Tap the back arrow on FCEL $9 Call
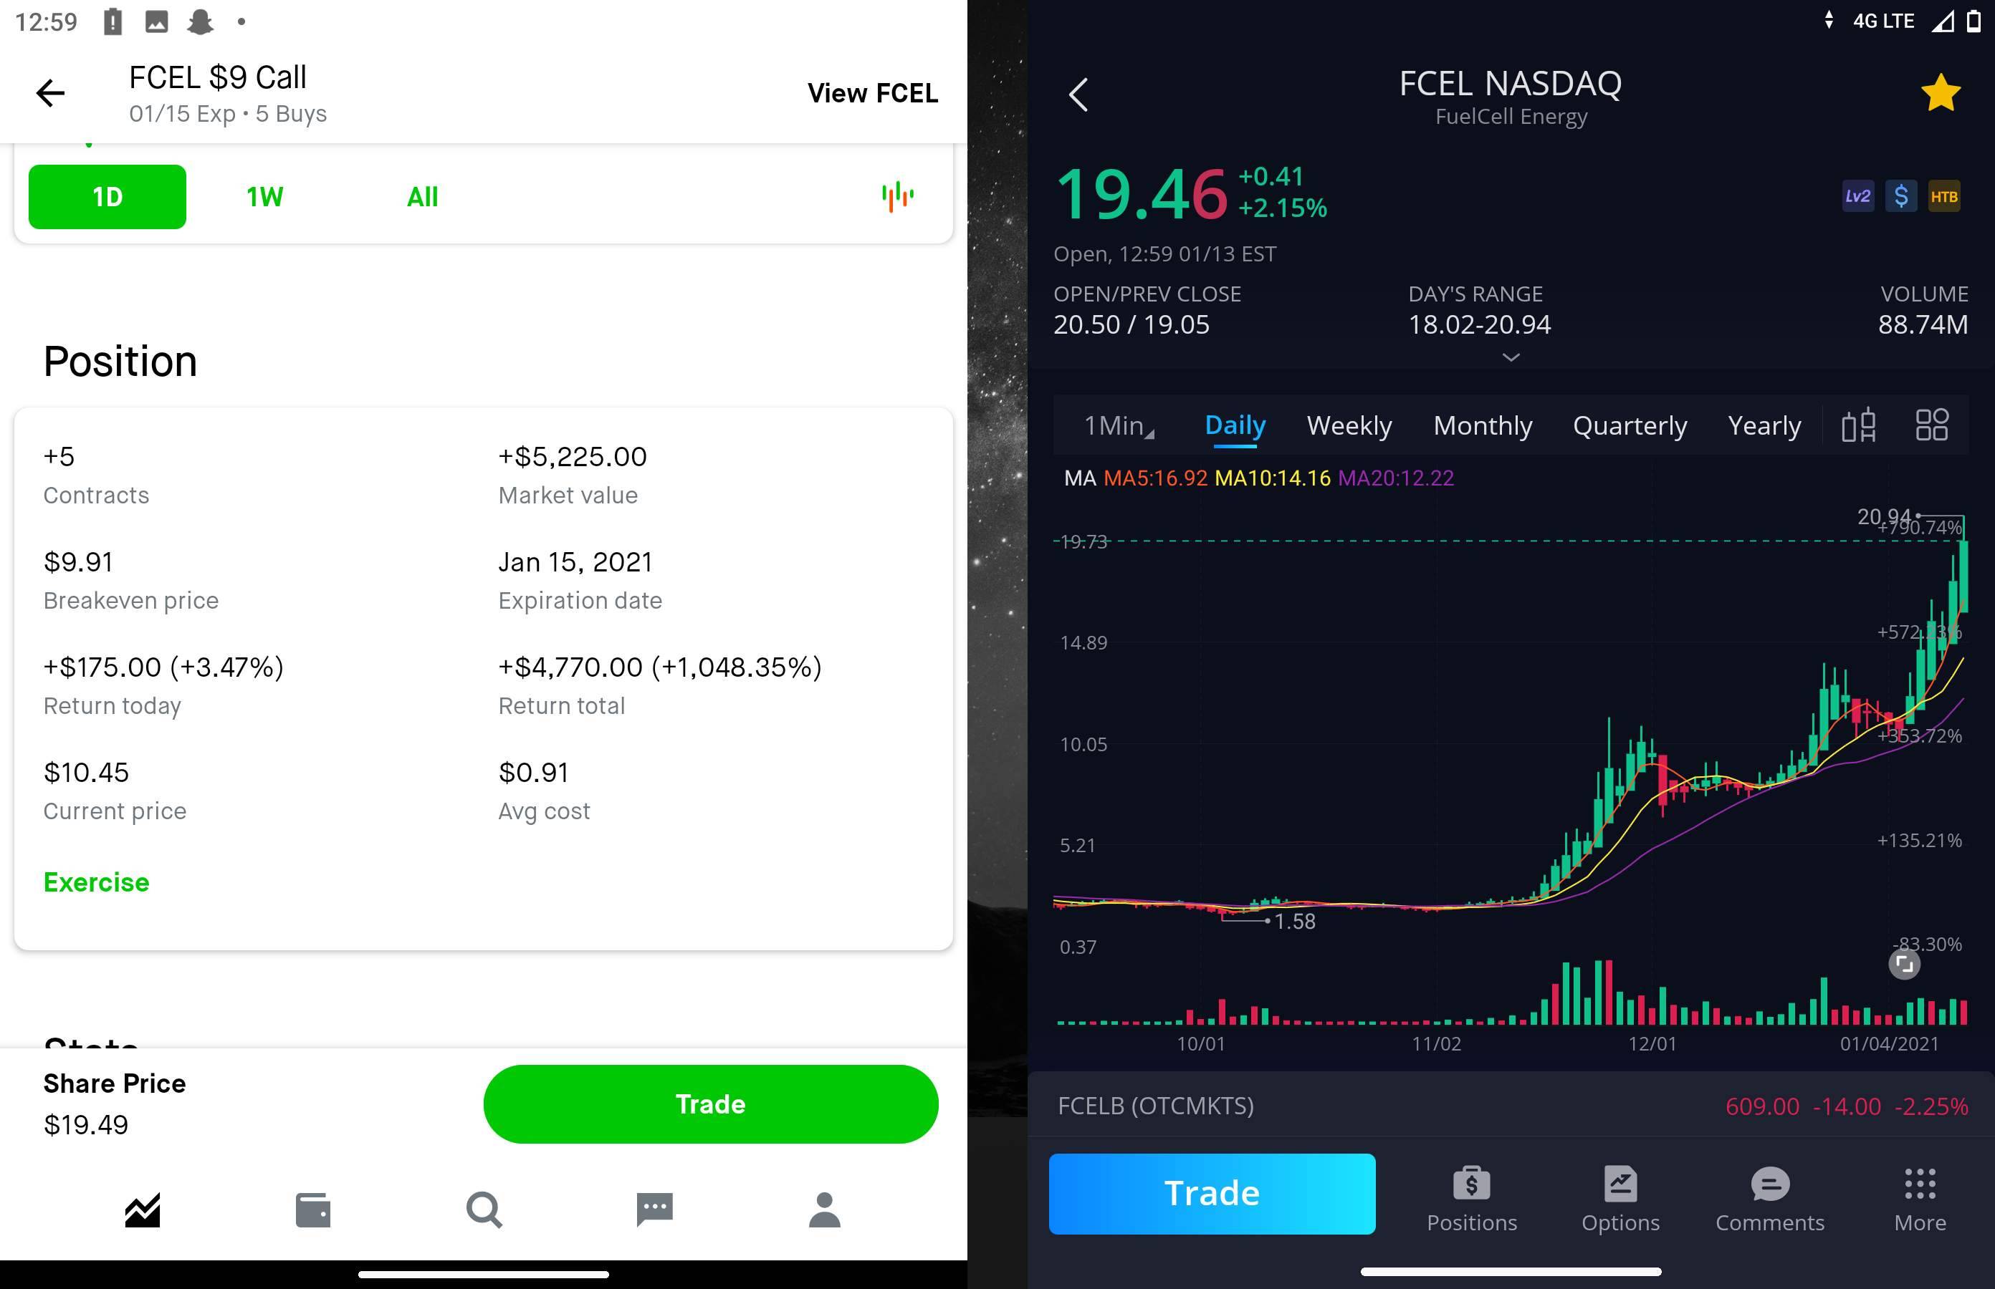The image size is (1995, 1289). click(x=50, y=93)
